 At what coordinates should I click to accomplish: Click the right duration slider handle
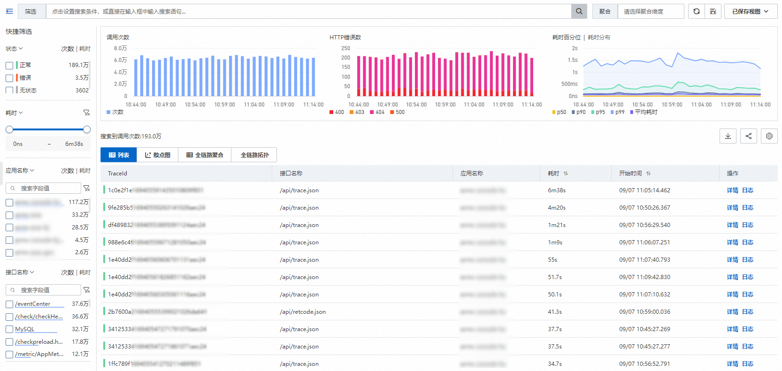[87, 129]
